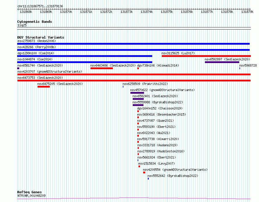Click the esv3680616 (Besenbacher2015) label
The image size is (259, 202).
click(162, 114)
